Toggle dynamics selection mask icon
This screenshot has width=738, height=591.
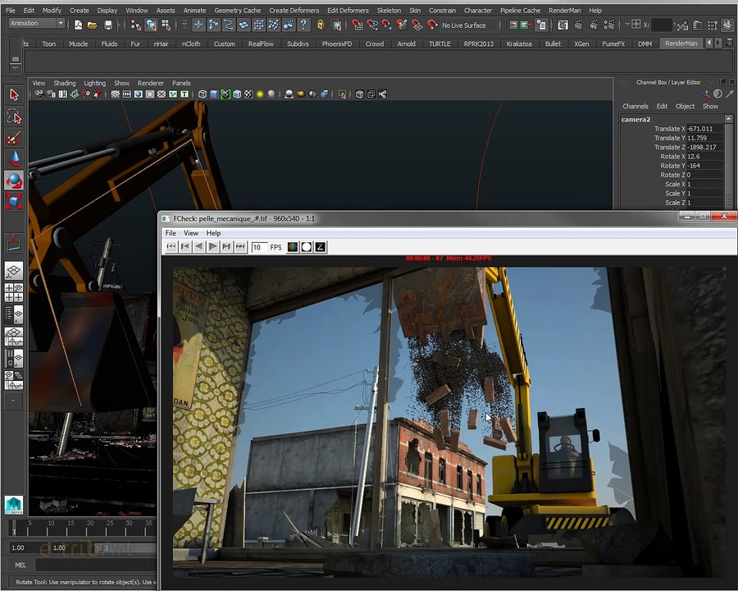point(274,25)
